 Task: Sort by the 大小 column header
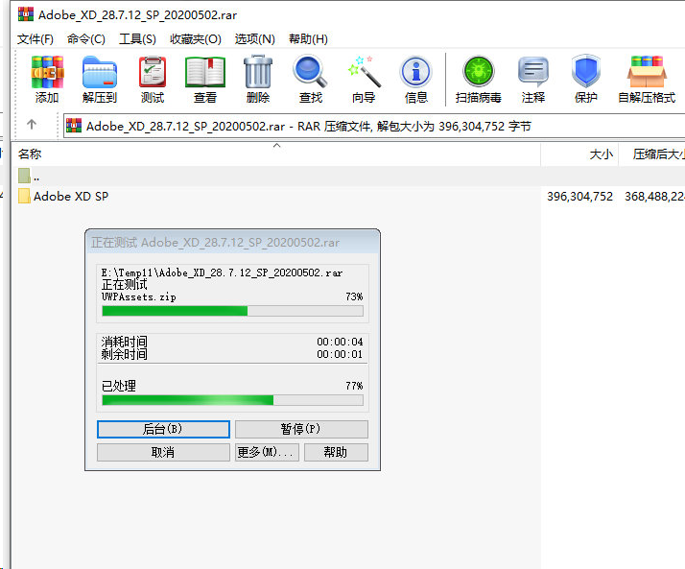tap(579, 154)
